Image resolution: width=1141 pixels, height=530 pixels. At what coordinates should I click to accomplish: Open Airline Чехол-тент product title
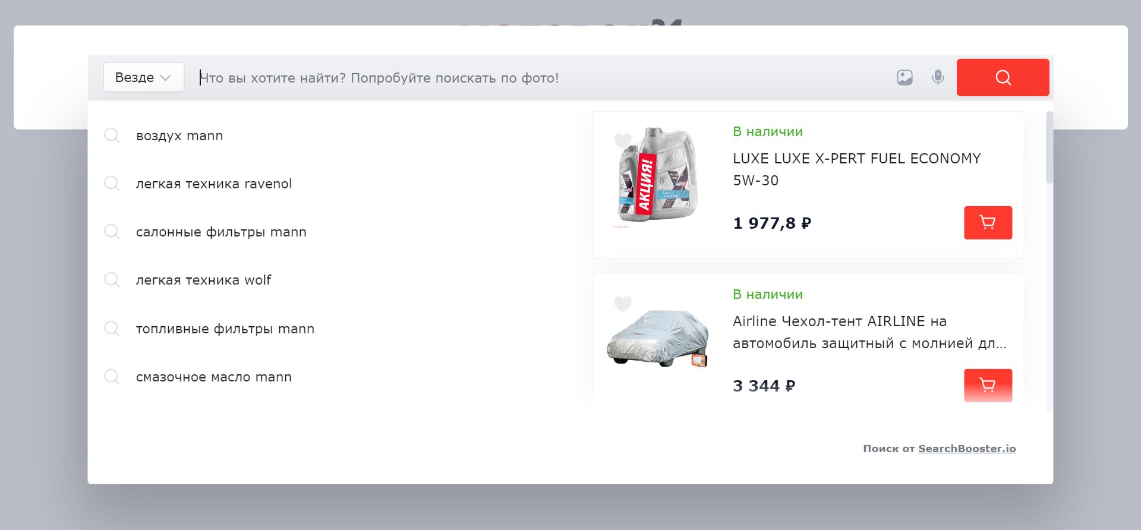[x=869, y=332]
